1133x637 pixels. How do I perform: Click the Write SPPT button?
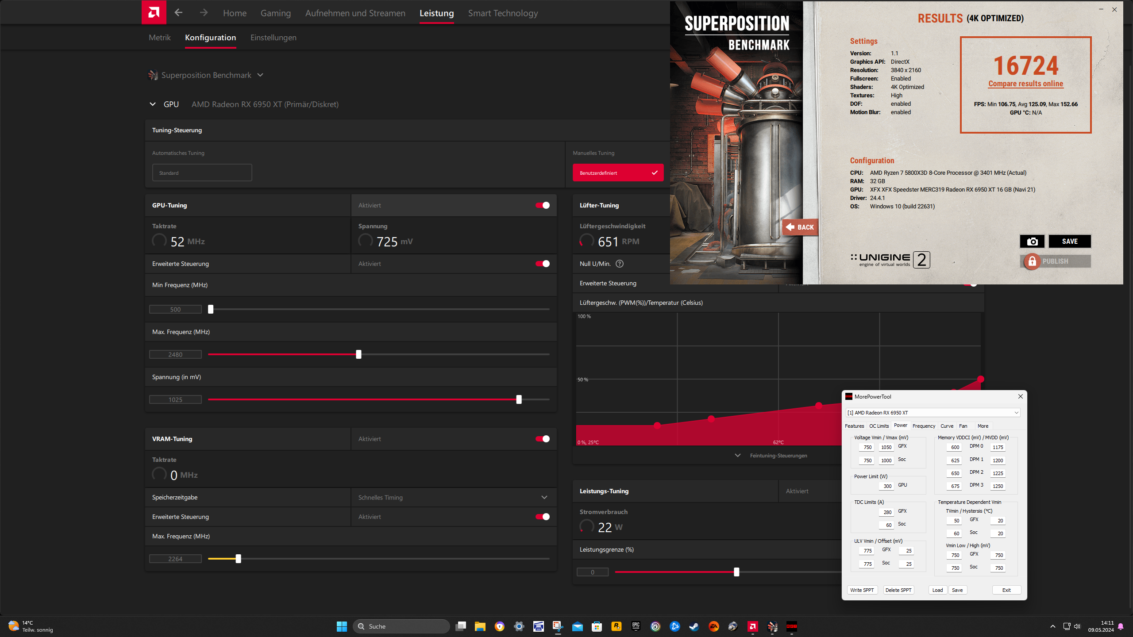[x=862, y=590]
